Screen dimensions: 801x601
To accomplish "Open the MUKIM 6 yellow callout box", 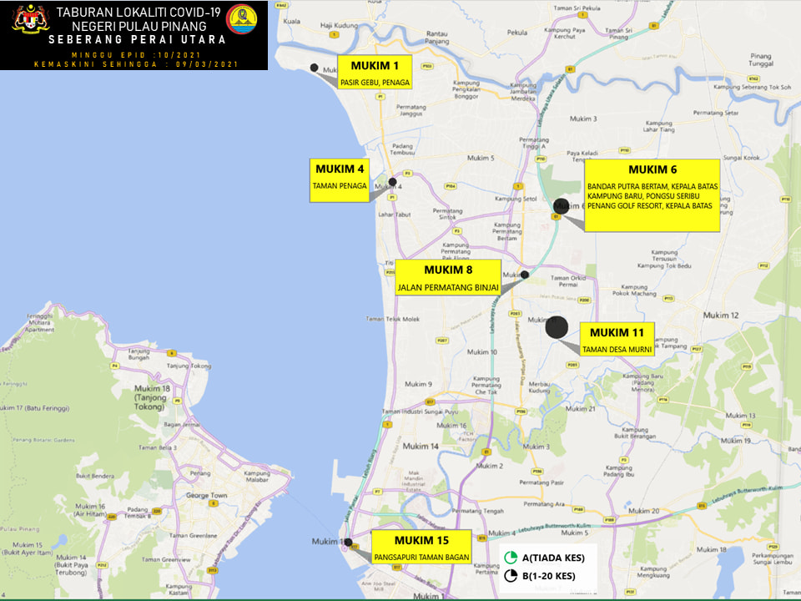I will point(652,195).
